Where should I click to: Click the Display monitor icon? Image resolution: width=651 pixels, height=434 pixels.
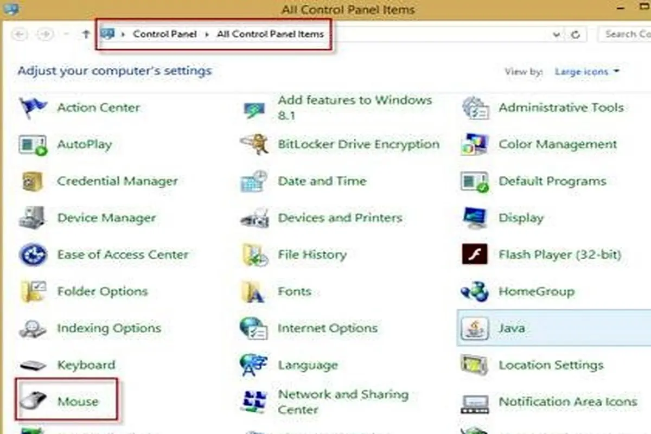tap(475, 218)
